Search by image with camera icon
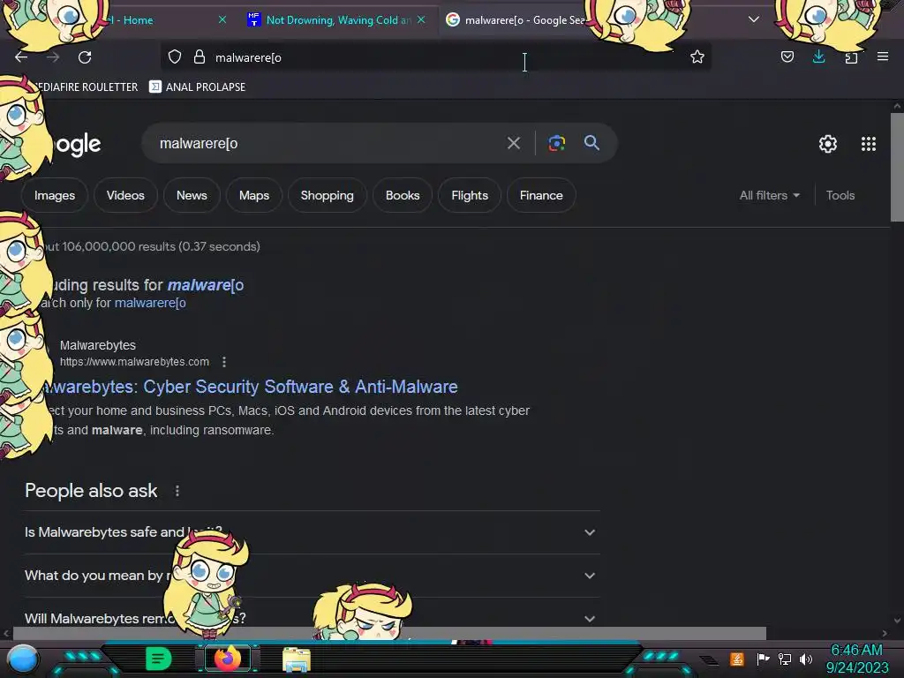This screenshot has width=904, height=678. point(556,143)
